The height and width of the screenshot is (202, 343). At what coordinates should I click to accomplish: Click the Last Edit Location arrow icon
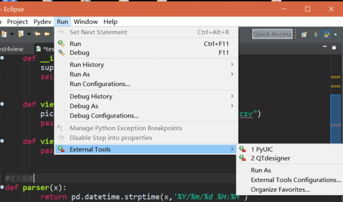[37, 34]
